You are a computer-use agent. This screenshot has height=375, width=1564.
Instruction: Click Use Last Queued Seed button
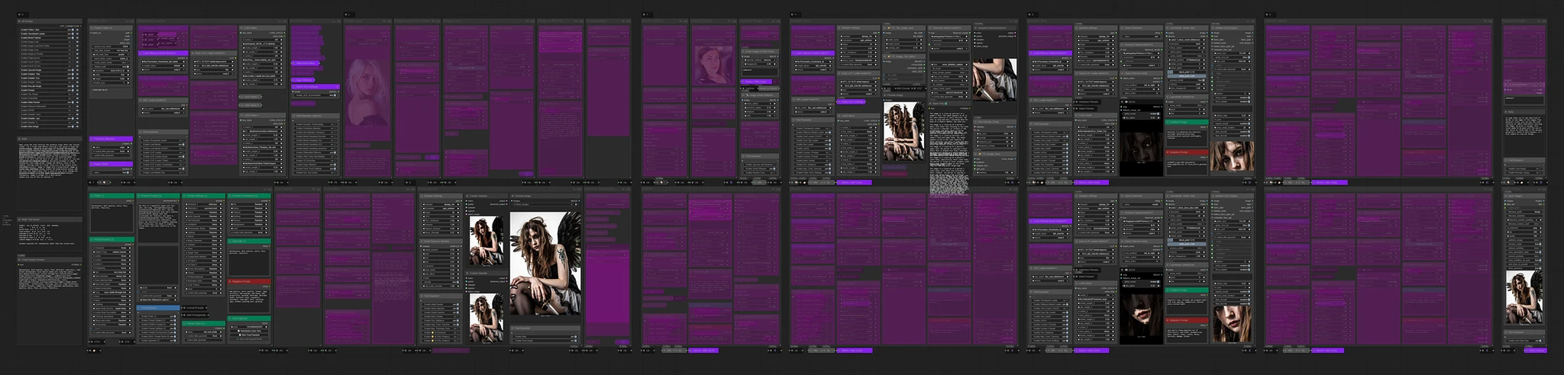pos(249,338)
